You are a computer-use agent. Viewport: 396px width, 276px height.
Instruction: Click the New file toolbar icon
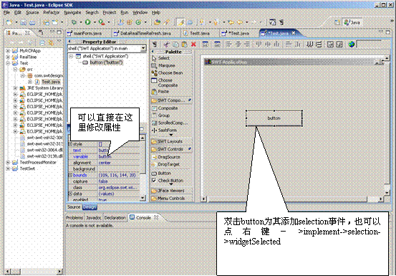[9, 22]
